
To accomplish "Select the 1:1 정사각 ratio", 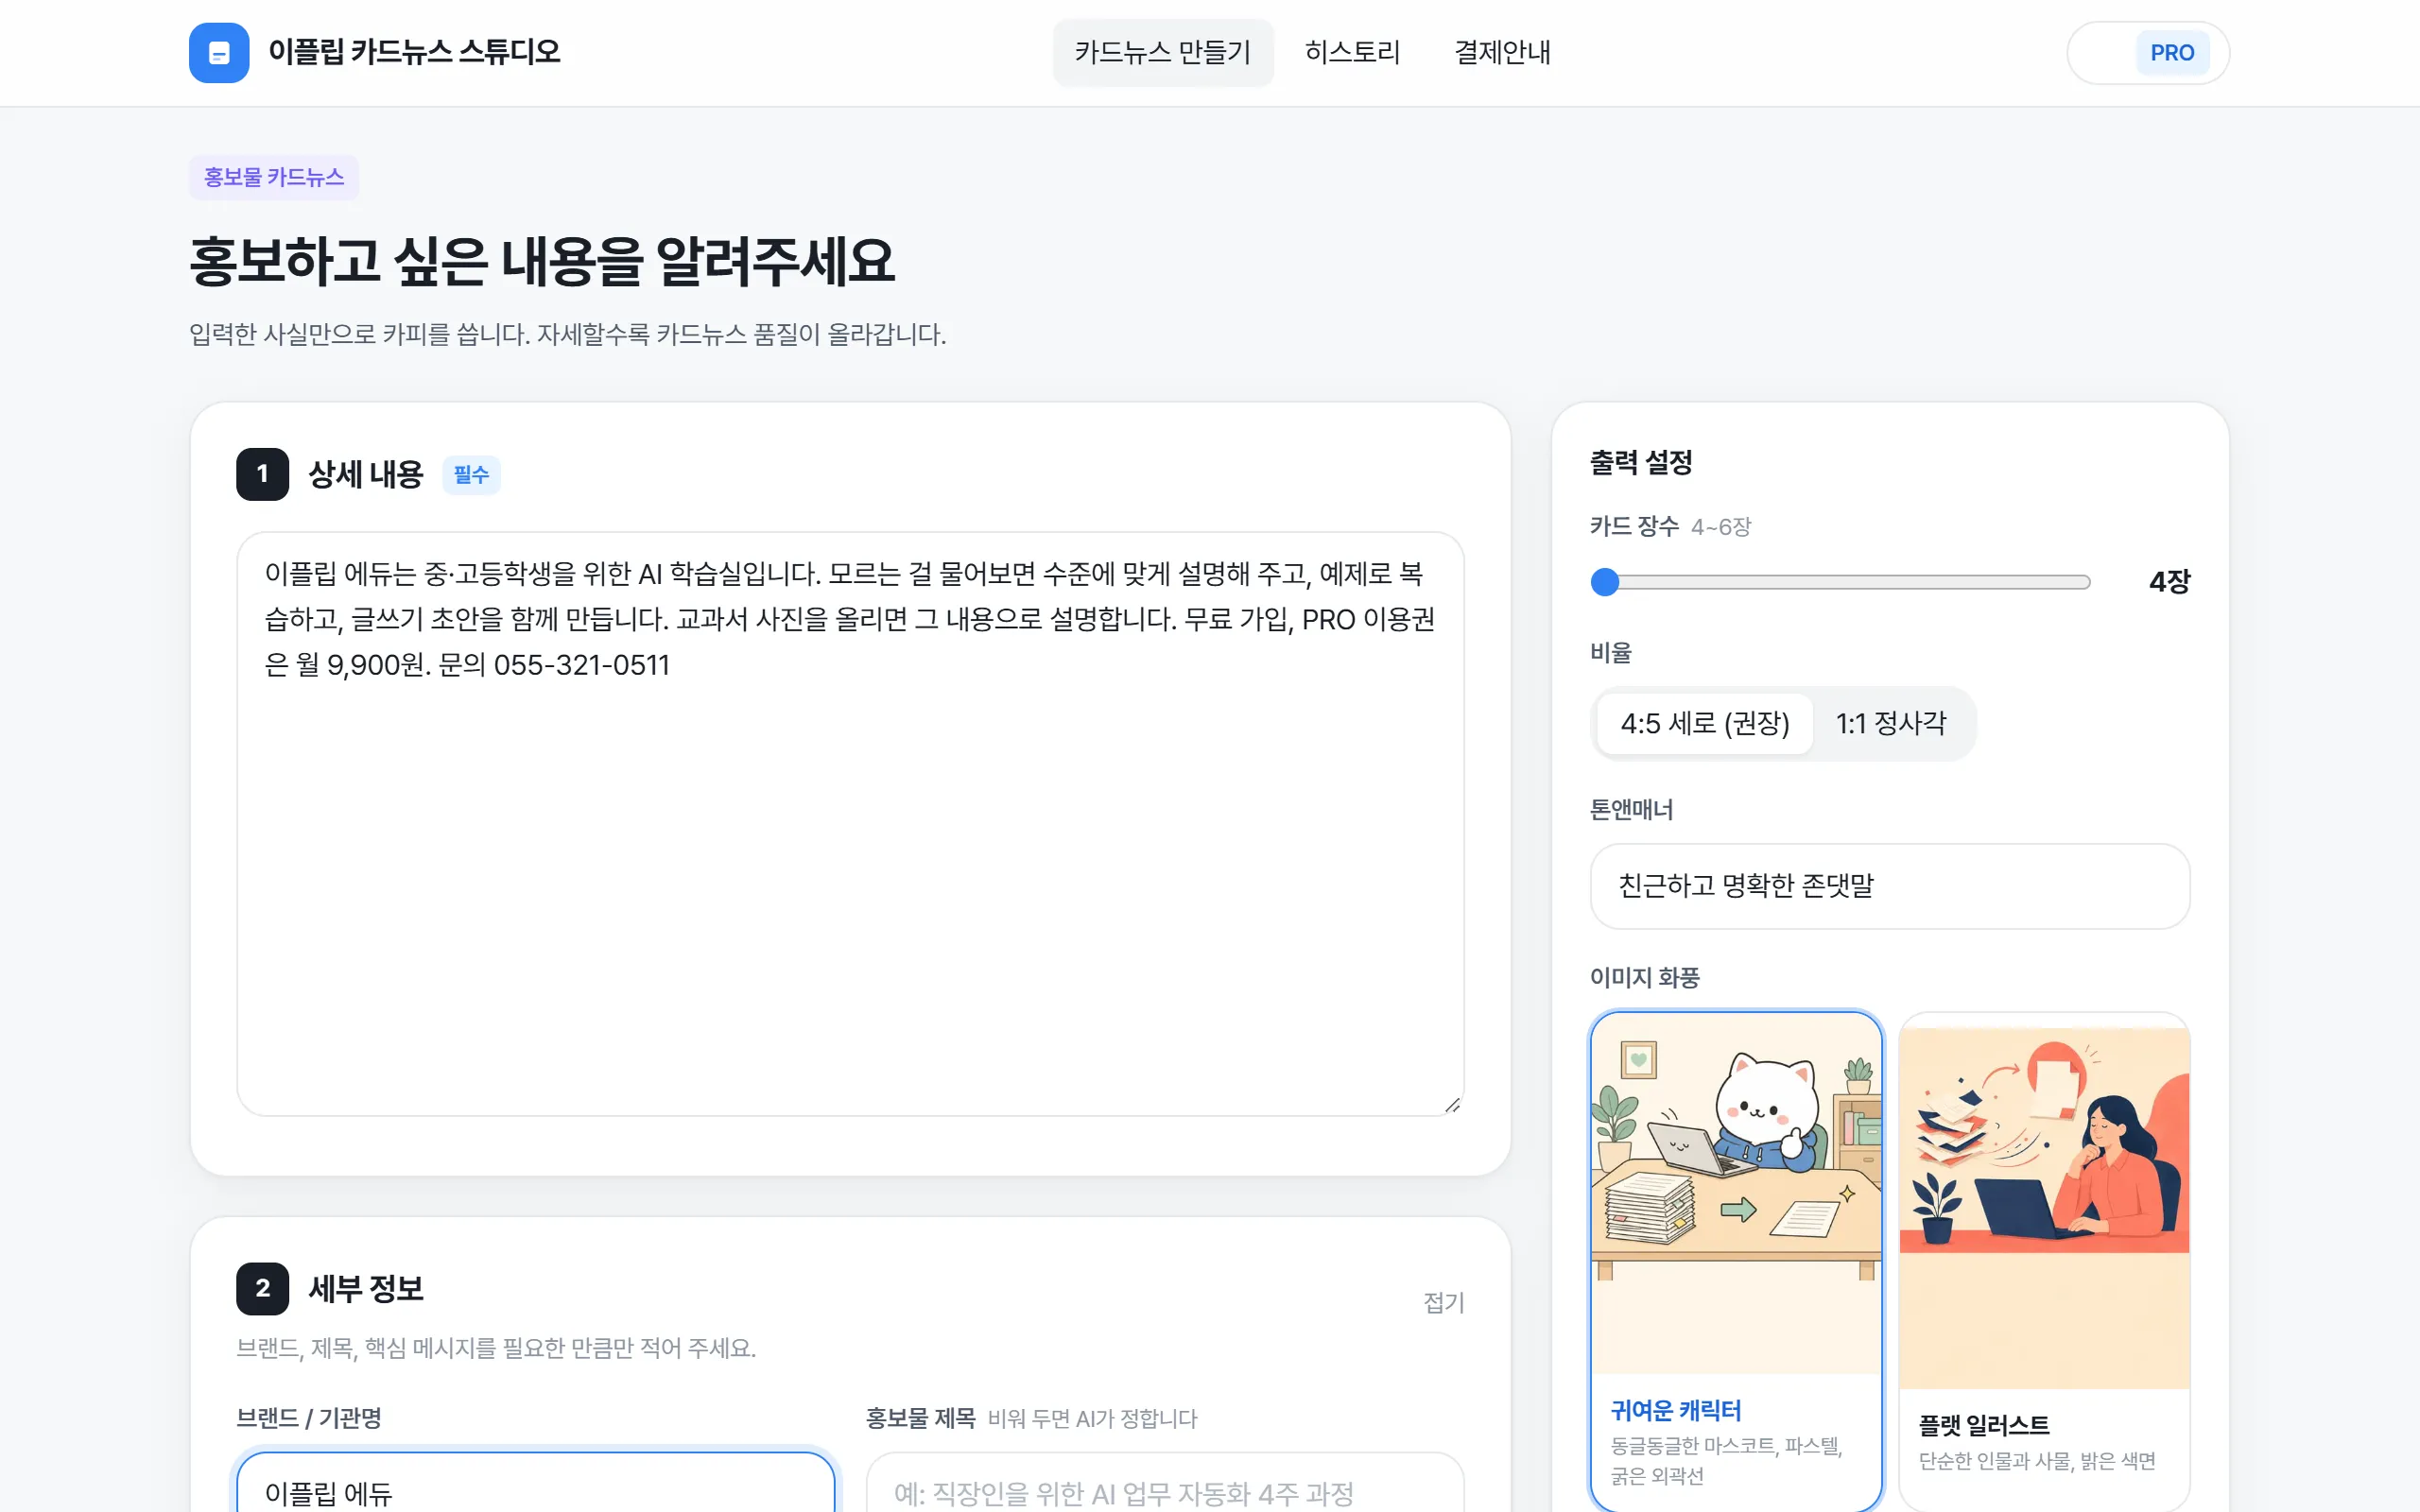I will point(1891,723).
